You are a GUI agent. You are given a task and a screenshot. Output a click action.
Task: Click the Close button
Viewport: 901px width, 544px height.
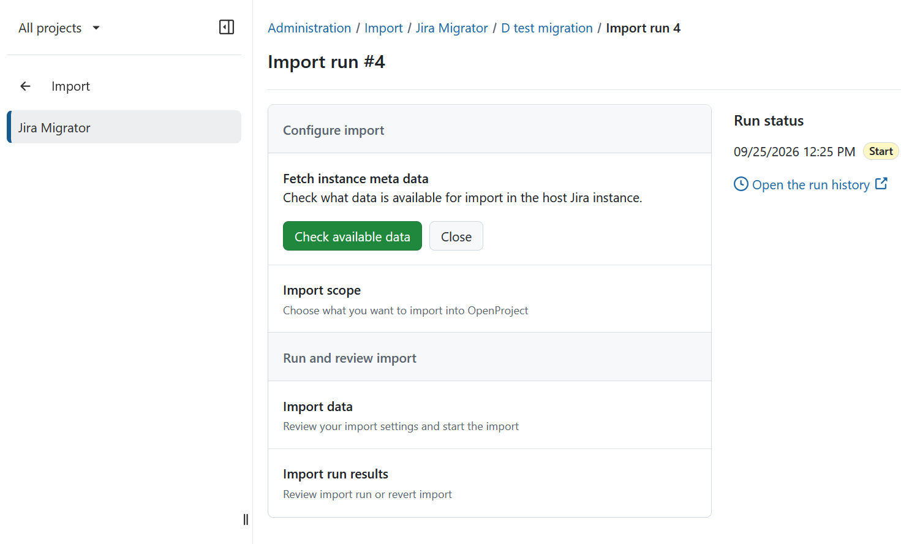[x=456, y=236]
